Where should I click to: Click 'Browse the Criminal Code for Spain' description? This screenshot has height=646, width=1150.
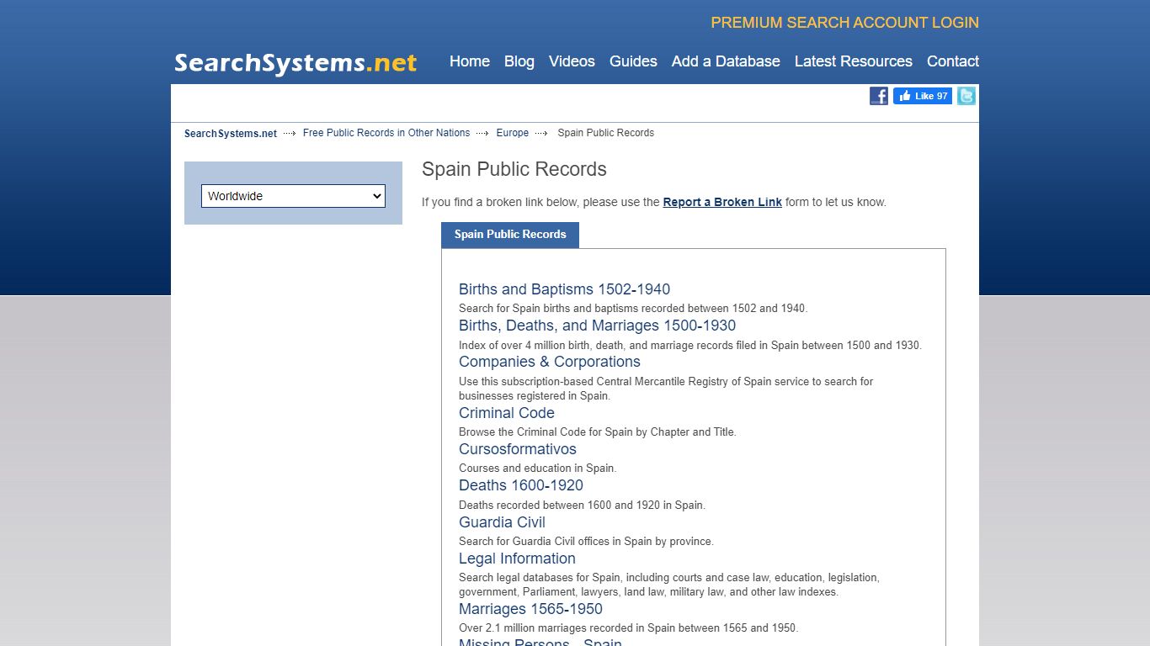[598, 432]
